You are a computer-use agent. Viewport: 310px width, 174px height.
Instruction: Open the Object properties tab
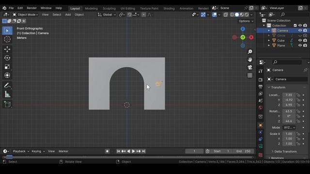coord(261,125)
